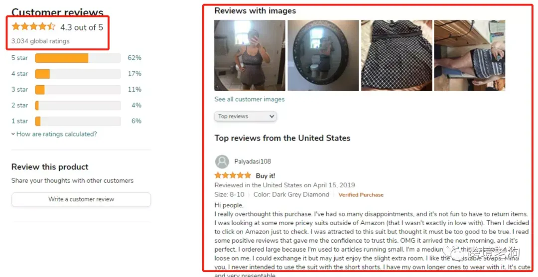Click the 62% five star percentage
Viewport: 538px width, 277px height.
(134, 58)
